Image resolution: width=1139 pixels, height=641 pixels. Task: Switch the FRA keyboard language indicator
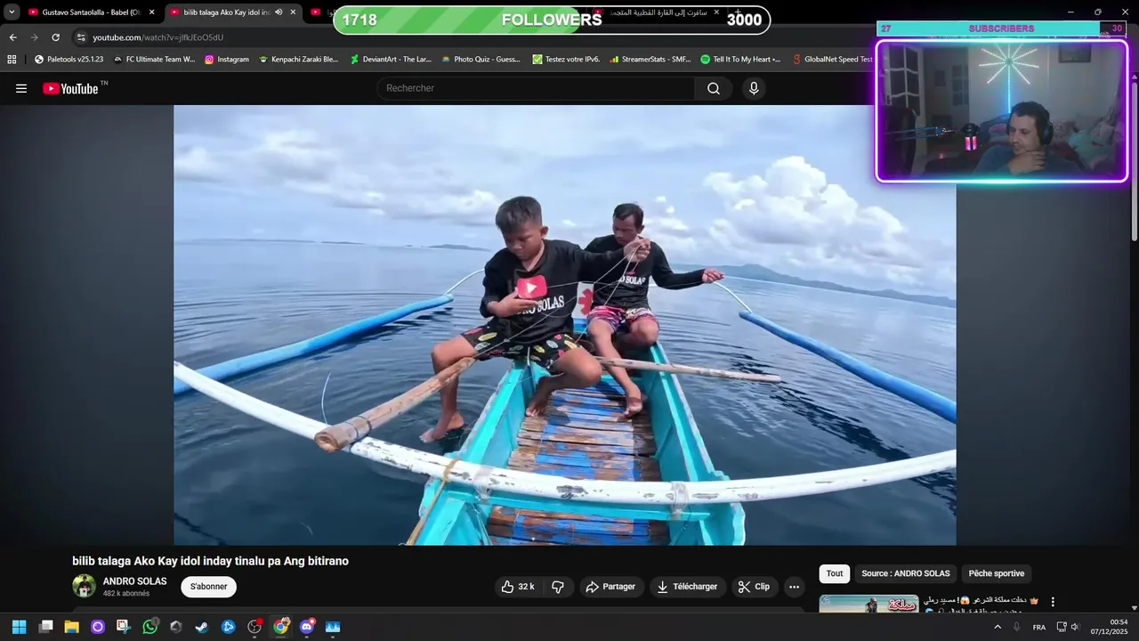point(1038,627)
